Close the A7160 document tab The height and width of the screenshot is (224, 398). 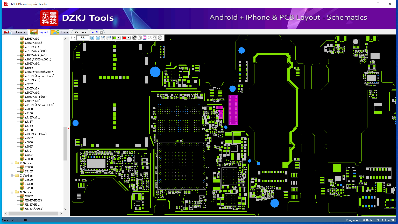(102, 32)
